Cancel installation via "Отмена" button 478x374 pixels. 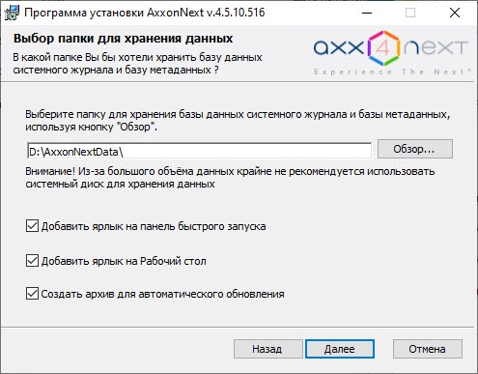[x=428, y=349]
